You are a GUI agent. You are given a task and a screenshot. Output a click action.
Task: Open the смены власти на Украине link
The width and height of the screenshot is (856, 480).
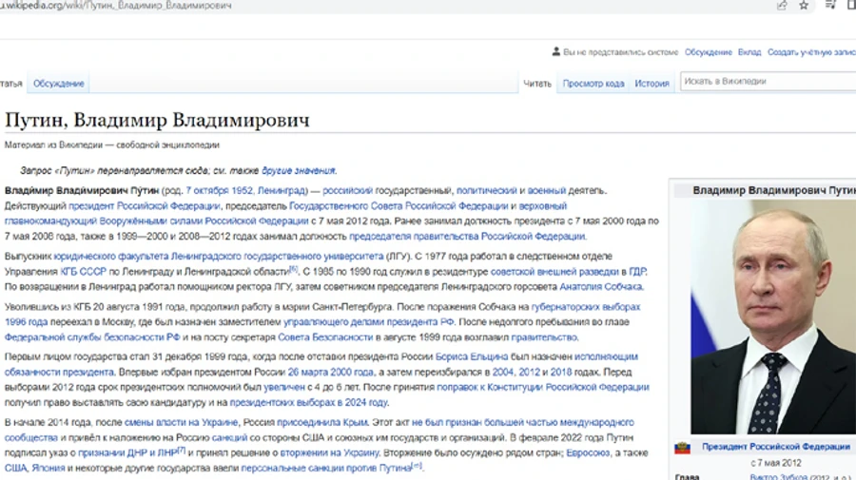click(181, 423)
